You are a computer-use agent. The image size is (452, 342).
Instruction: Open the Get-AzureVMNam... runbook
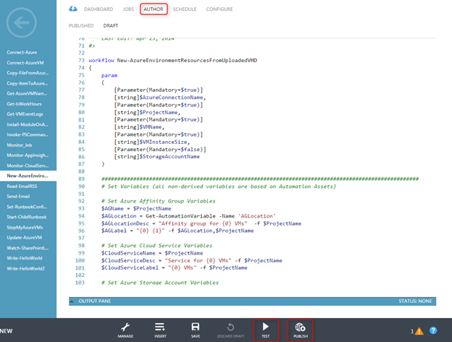27,93
